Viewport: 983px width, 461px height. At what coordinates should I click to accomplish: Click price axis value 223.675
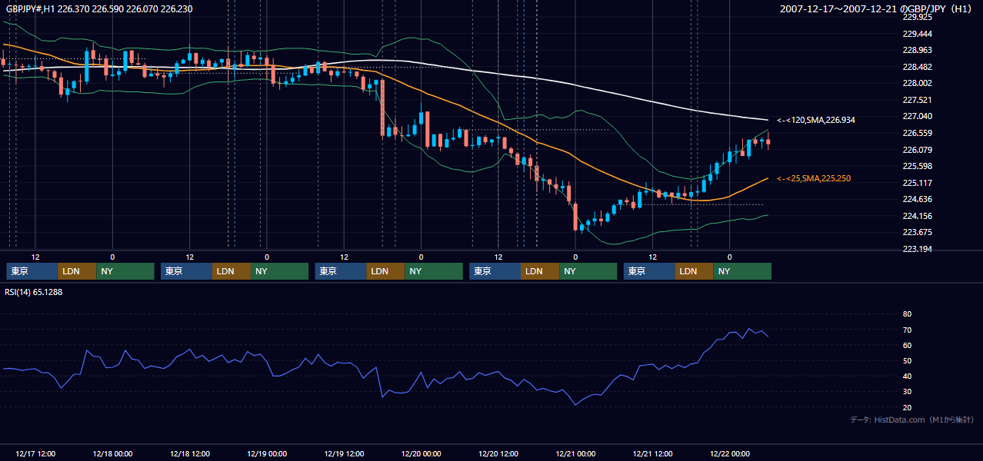917,232
